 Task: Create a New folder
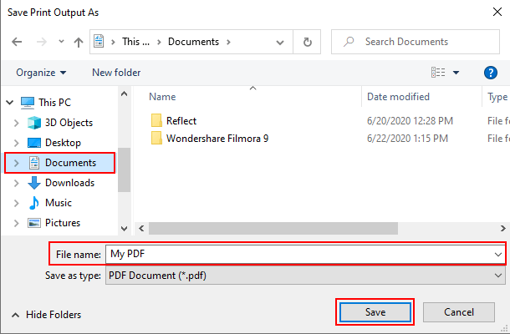tap(116, 73)
